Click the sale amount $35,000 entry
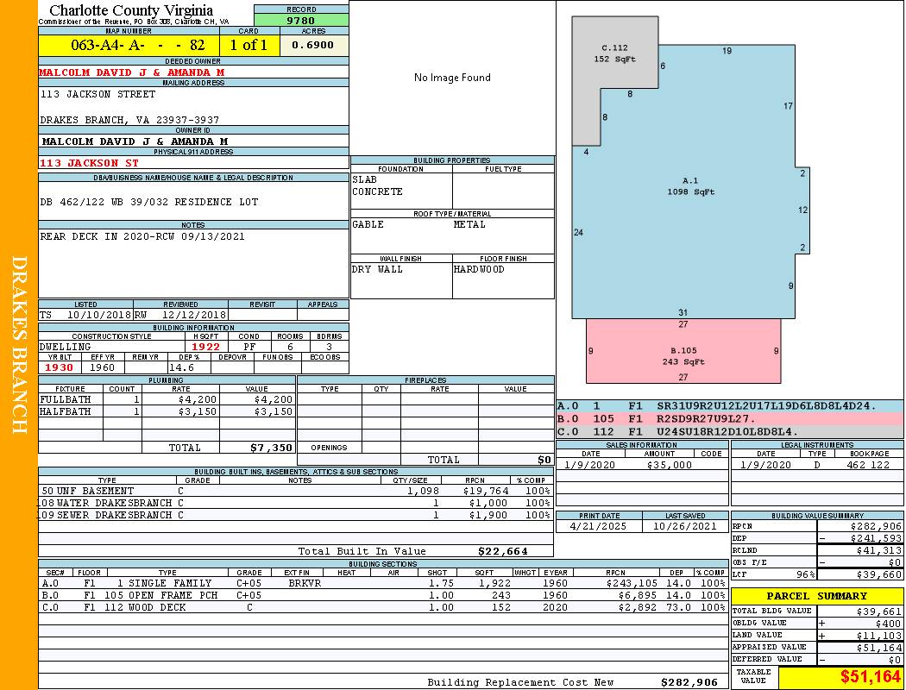Viewport: 906px width, 690px height. (x=669, y=465)
